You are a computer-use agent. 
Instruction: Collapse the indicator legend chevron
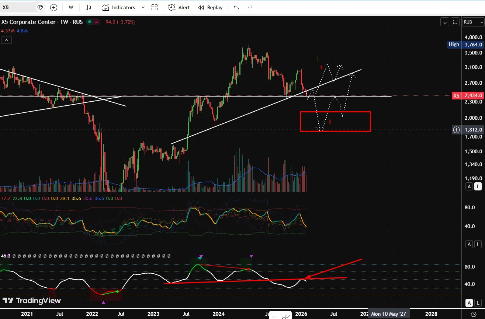click(6, 40)
